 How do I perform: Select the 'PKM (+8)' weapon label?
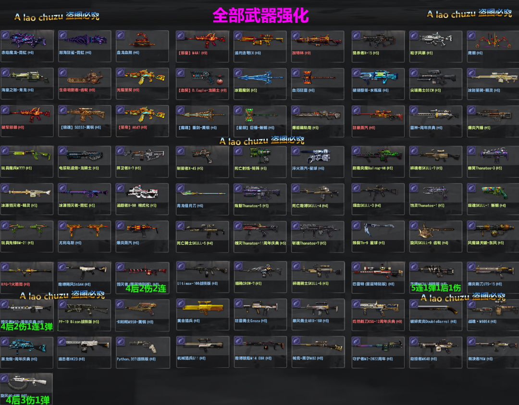pos(480,359)
